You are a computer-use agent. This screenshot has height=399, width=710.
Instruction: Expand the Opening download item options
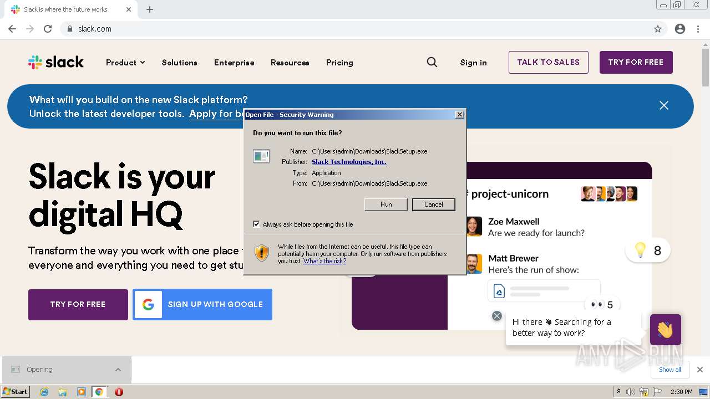[118, 370]
